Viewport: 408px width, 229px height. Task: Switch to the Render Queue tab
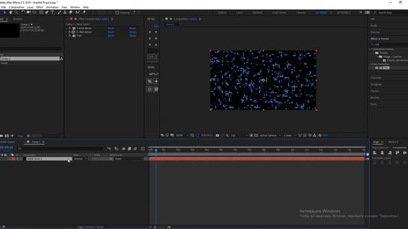[x=7, y=142]
